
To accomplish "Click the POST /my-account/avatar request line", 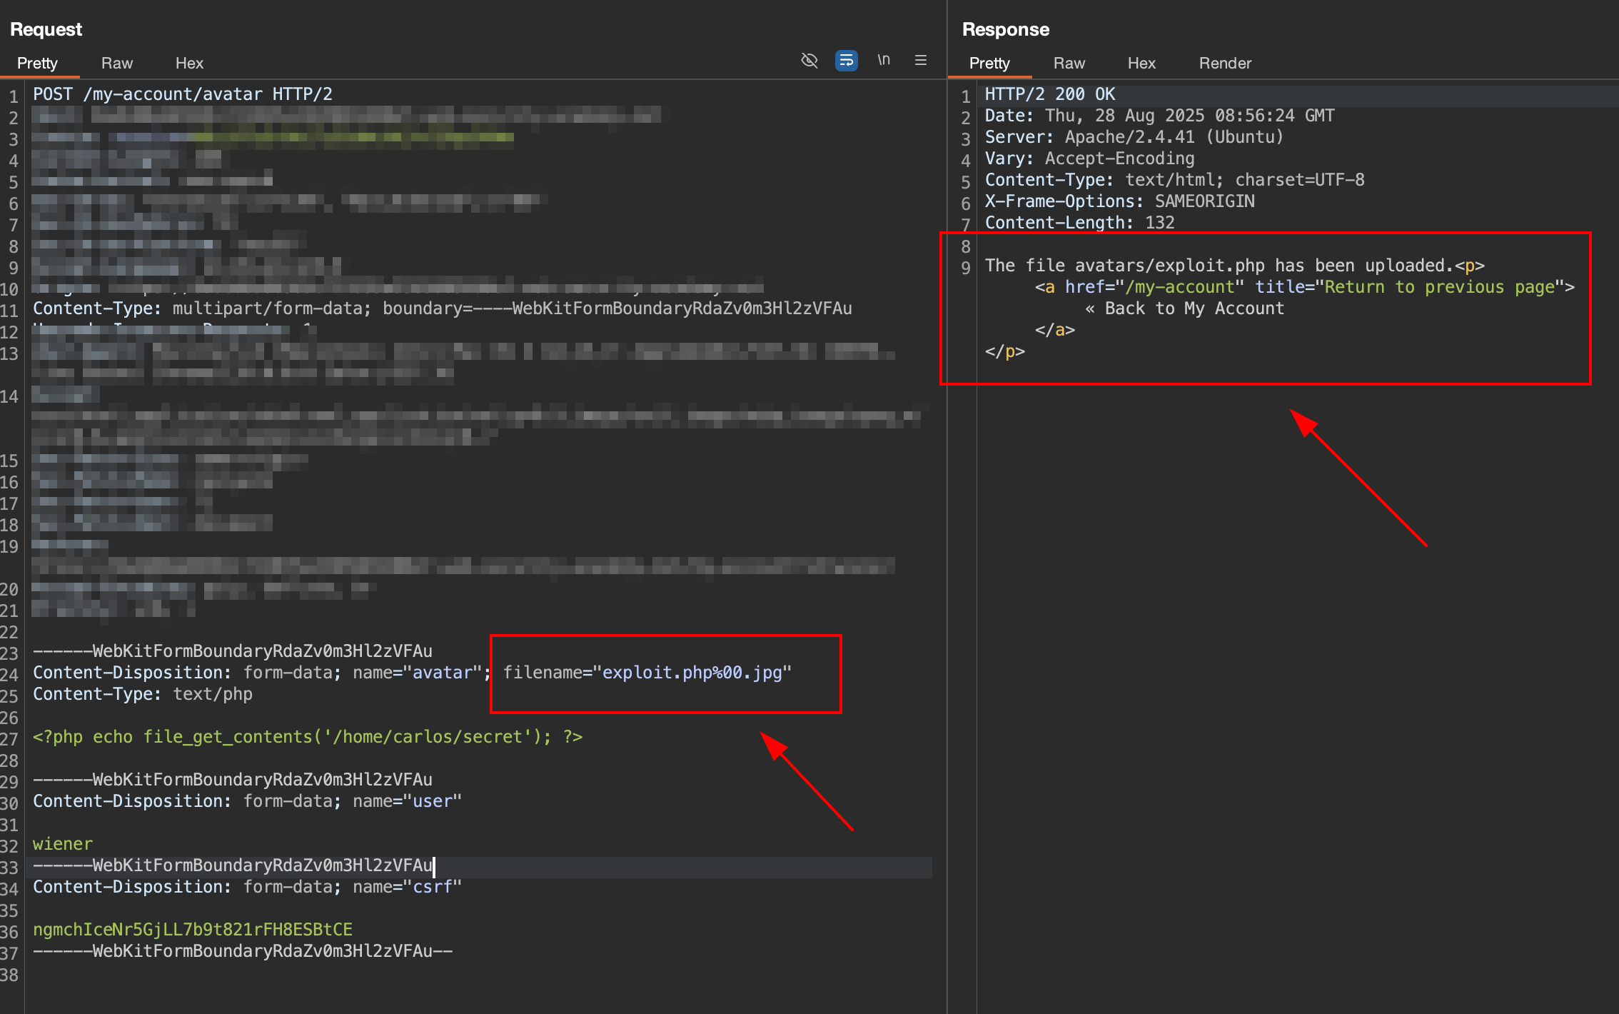I will [x=182, y=94].
